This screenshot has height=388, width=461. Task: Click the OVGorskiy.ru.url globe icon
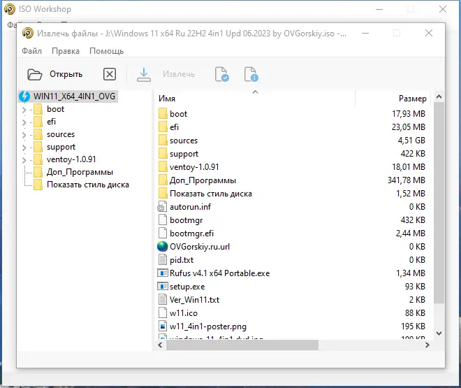162,247
